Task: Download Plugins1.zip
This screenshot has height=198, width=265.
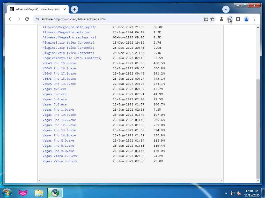Action: [x=54, y=43]
